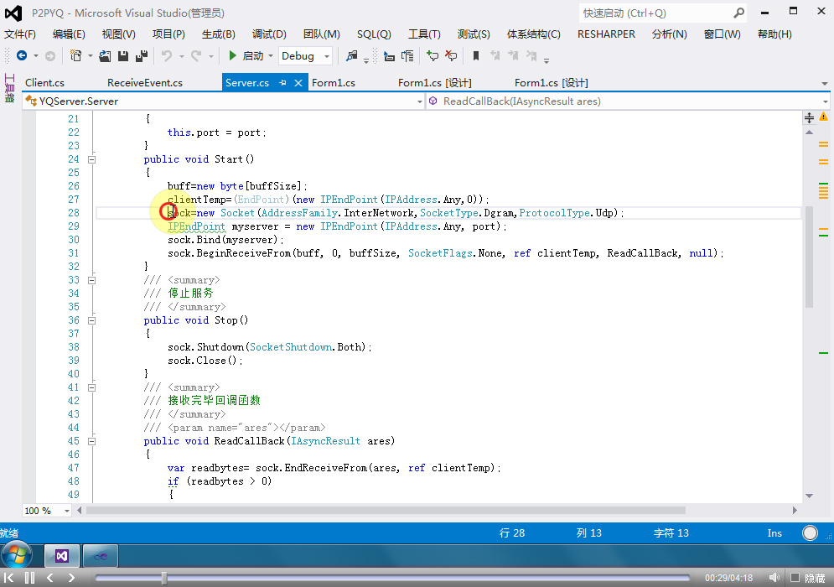
Task: Mute audio with the speaker icon
Action: [774, 578]
